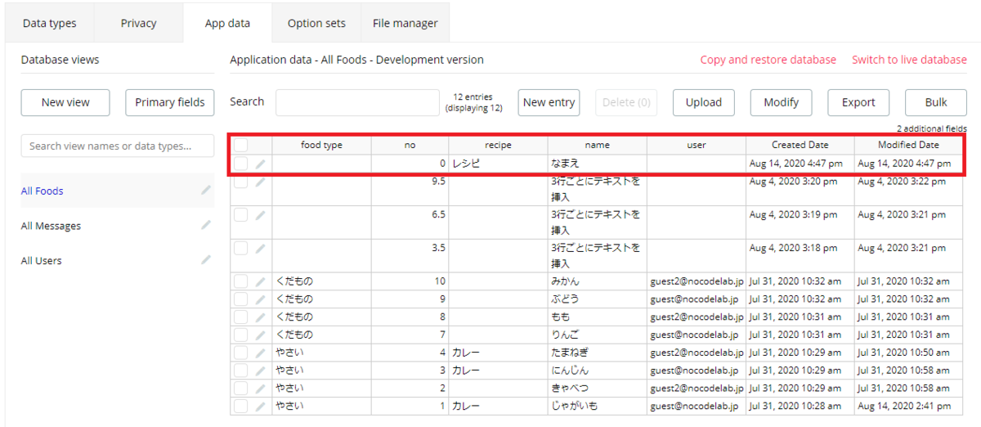Edit the なまえ entry with pencil icon
The width and height of the screenshot is (981, 427).
(x=260, y=164)
